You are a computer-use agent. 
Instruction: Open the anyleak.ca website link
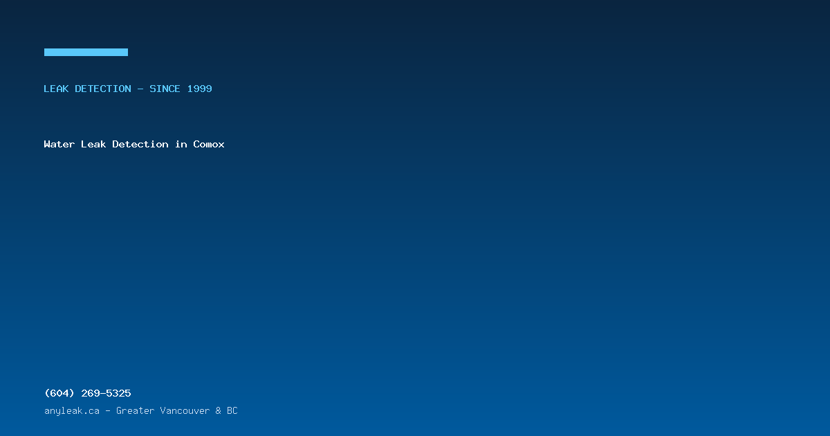click(72, 411)
